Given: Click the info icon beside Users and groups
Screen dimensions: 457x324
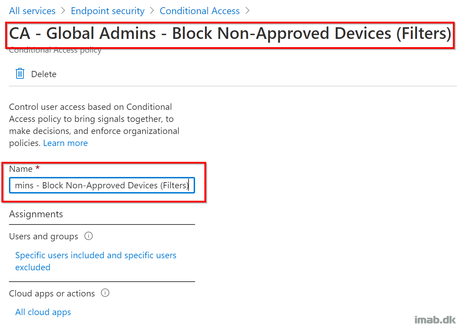Looking at the screenshot, I should (89, 236).
